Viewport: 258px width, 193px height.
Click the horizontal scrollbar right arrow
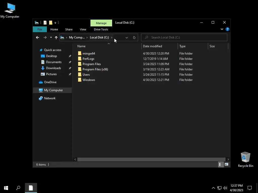coord(228,159)
